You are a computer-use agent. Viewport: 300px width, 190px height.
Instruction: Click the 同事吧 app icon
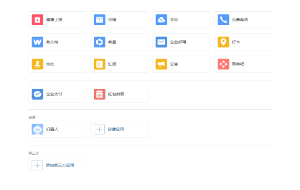pos(223,64)
